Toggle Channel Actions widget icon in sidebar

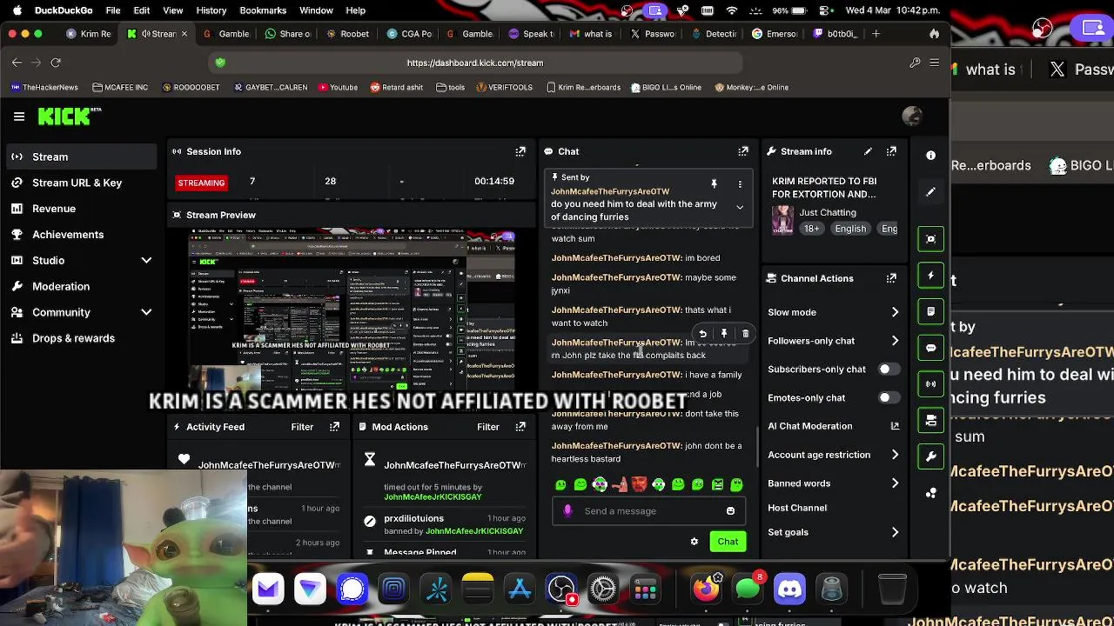pyautogui.click(x=930, y=420)
